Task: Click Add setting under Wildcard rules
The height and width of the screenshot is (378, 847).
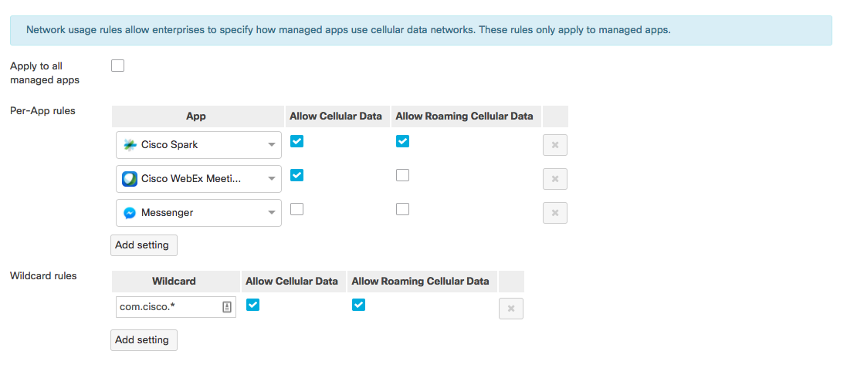Action: click(x=144, y=340)
